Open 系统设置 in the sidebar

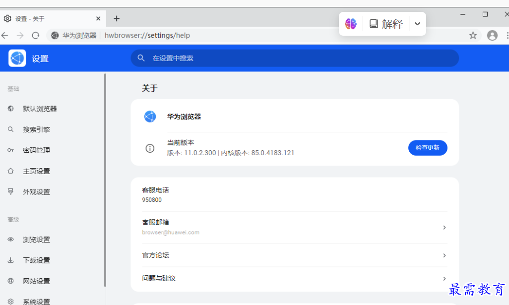click(x=36, y=302)
